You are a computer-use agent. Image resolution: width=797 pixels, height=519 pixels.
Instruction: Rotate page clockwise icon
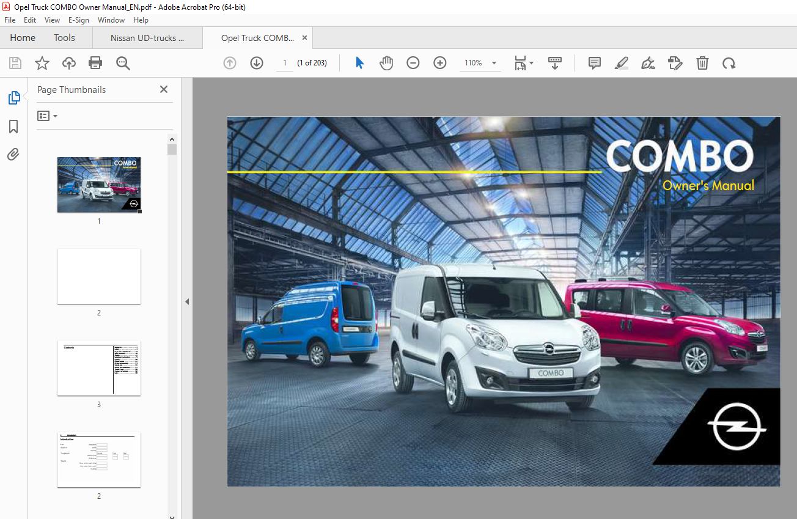point(729,63)
